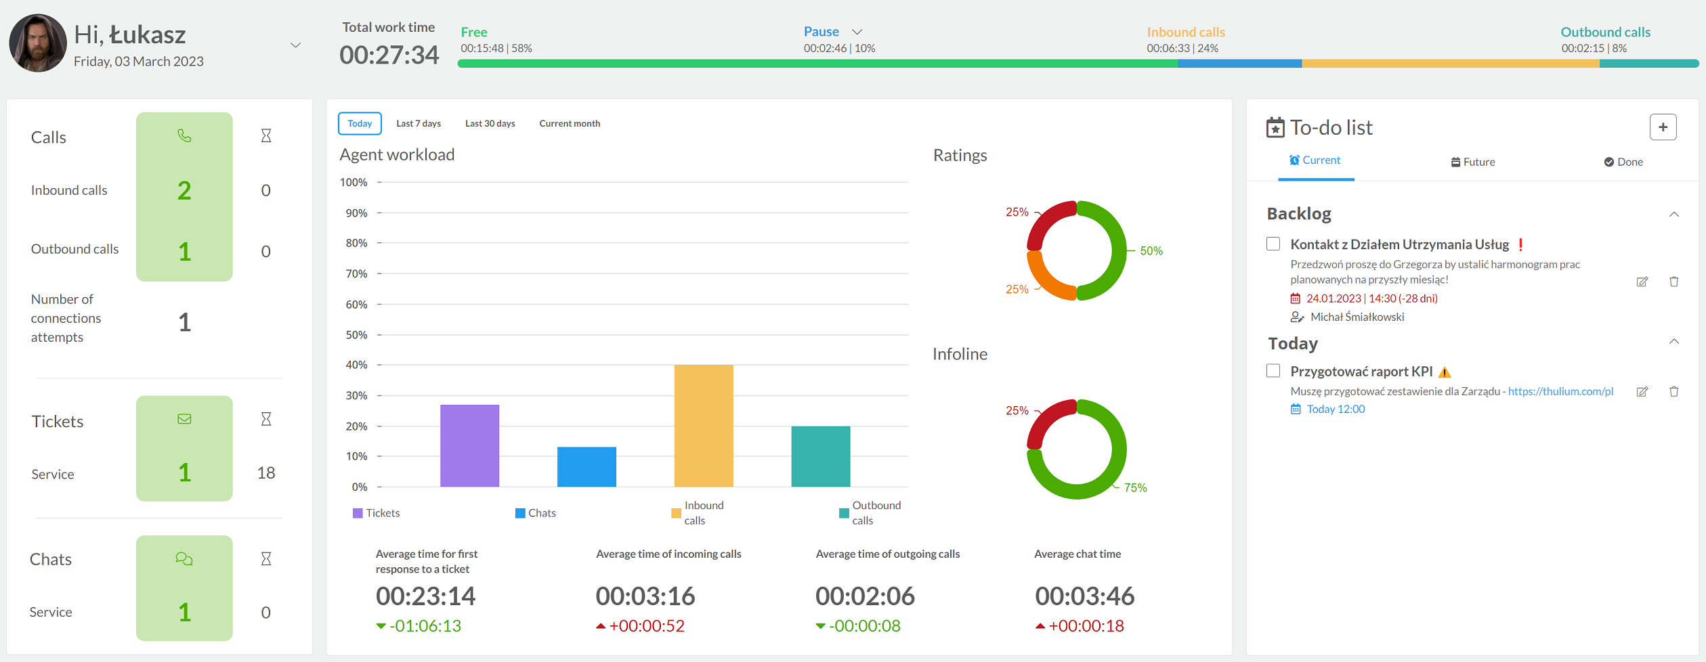This screenshot has width=1706, height=662.
Task: Switch to the Future to-do tab
Action: tap(1473, 162)
